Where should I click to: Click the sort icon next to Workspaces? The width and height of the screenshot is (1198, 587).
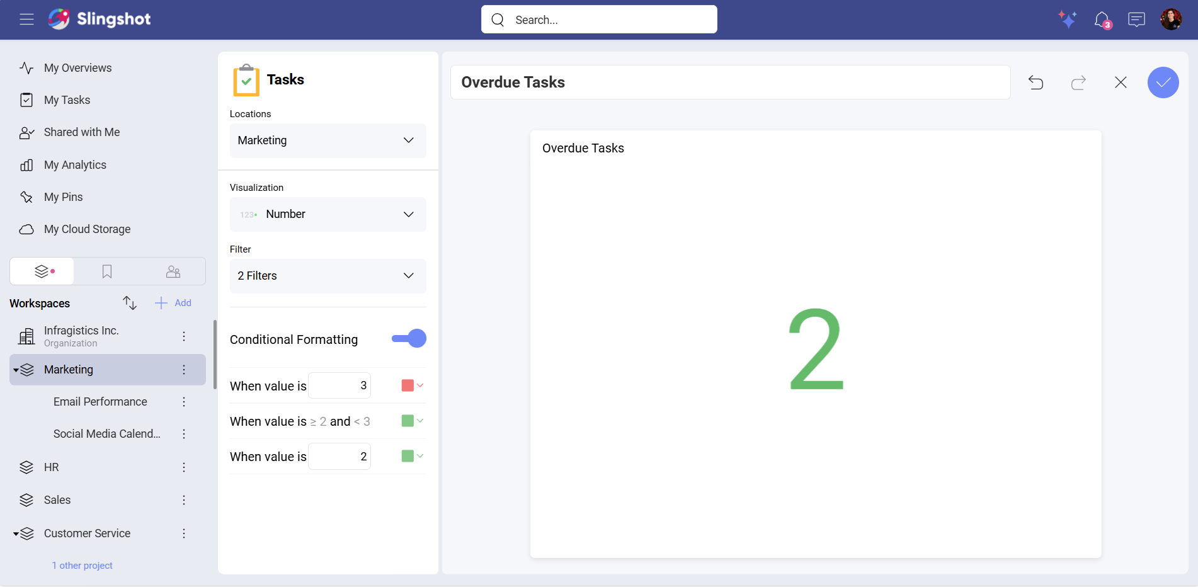click(x=129, y=303)
